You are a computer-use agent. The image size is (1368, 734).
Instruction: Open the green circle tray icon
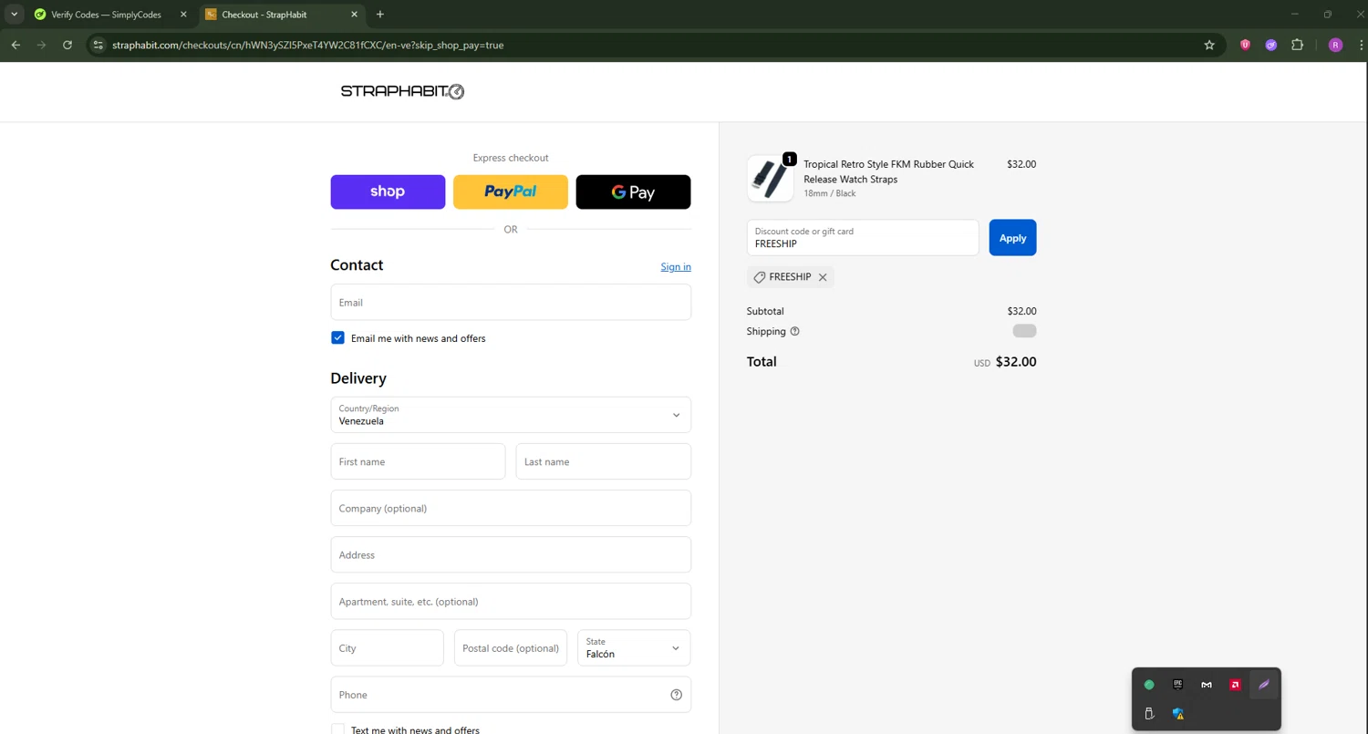tap(1149, 685)
